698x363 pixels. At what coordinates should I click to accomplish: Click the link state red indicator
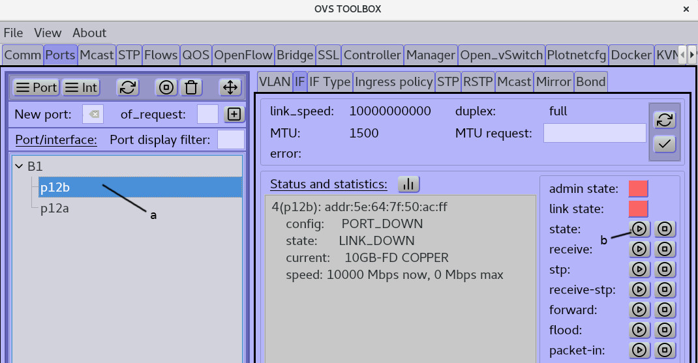639,209
